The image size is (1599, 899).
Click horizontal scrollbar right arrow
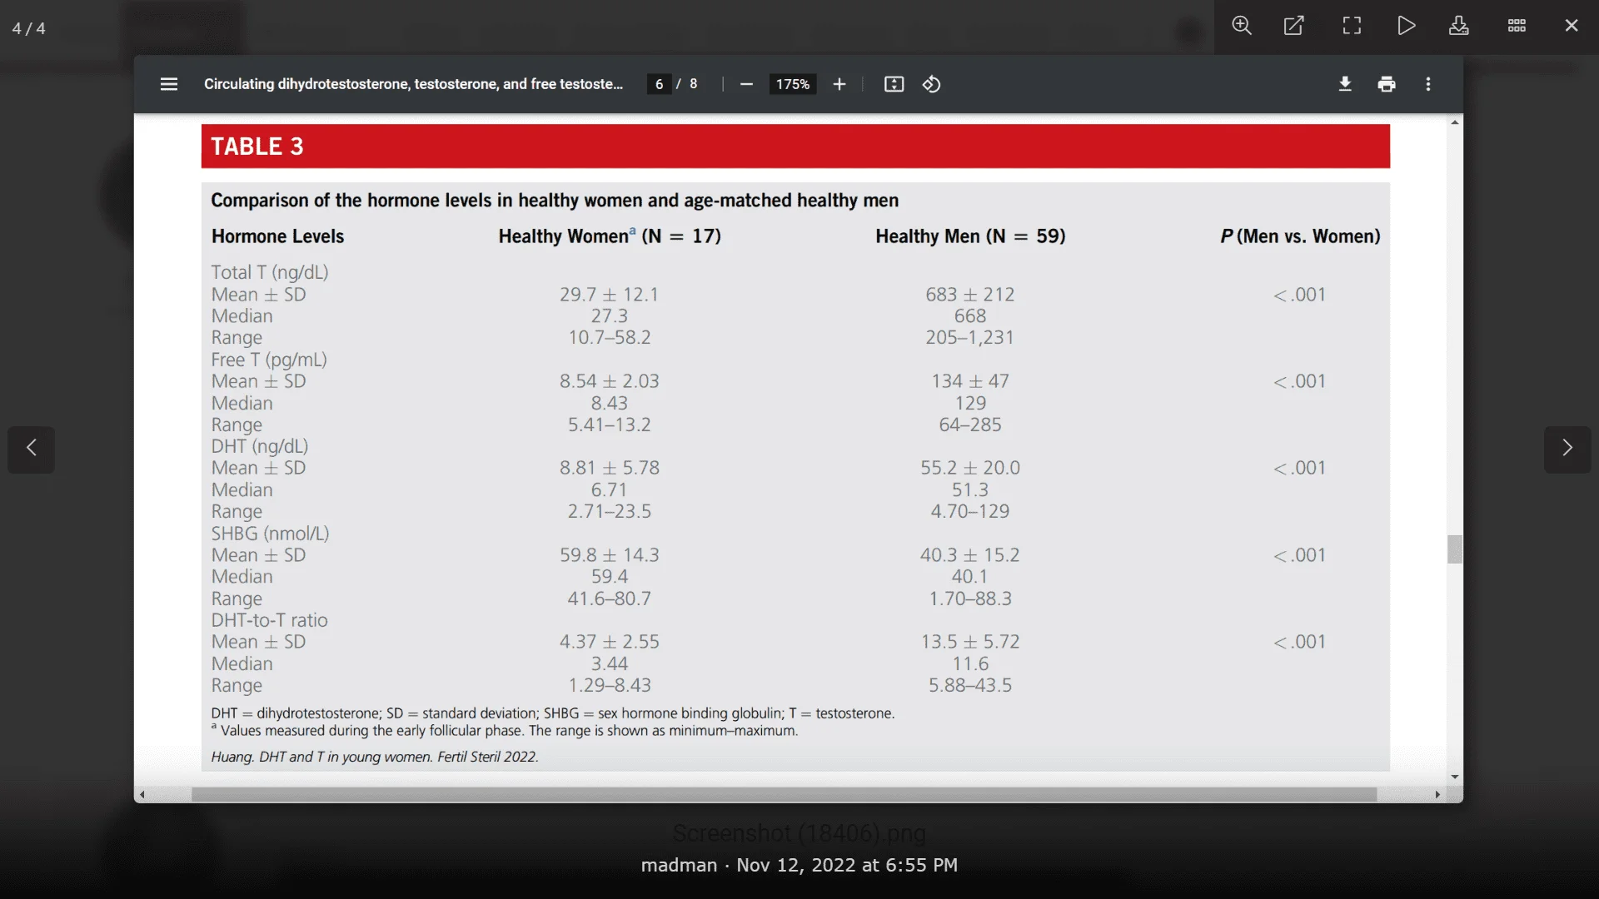(x=1437, y=795)
